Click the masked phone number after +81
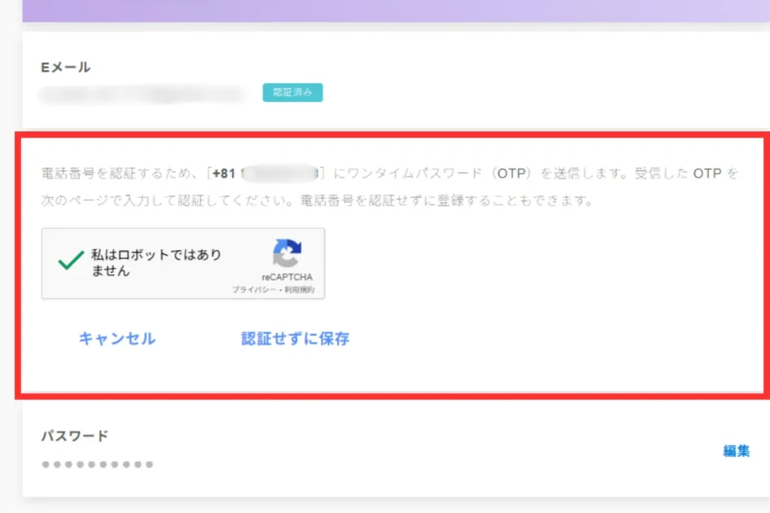This screenshot has width=770, height=513. [x=277, y=173]
